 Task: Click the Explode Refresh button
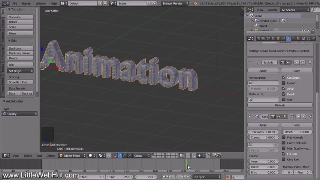280,105
